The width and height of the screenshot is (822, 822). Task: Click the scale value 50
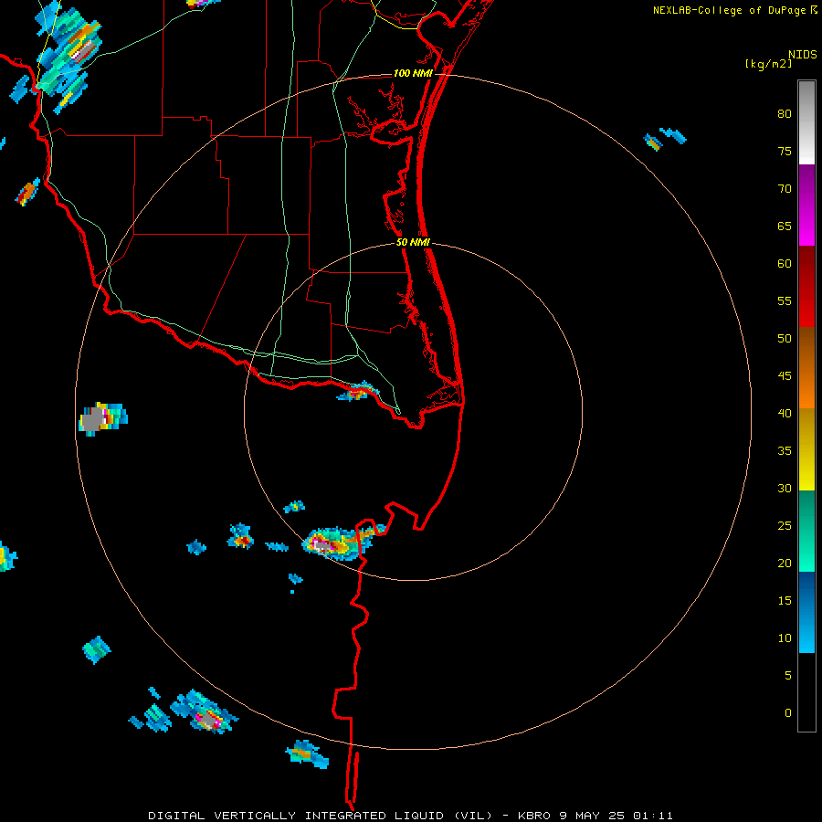[785, 338]
